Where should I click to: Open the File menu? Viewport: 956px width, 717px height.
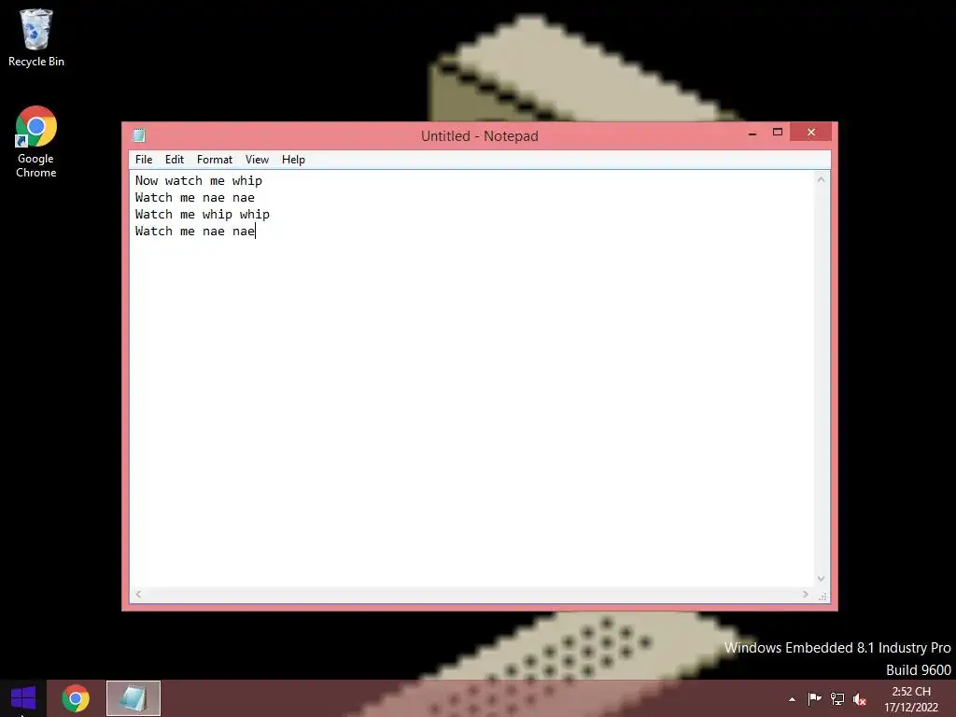(x=144, y=160)
